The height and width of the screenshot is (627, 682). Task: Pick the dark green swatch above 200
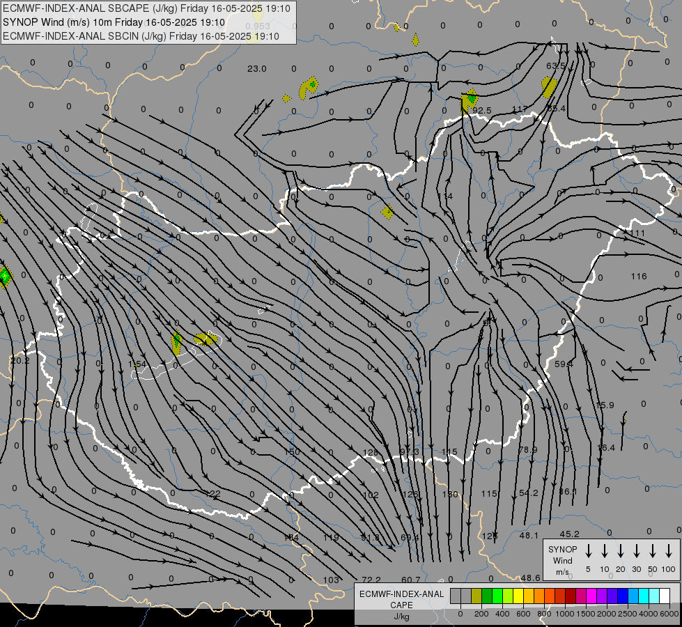coord(487,596)
